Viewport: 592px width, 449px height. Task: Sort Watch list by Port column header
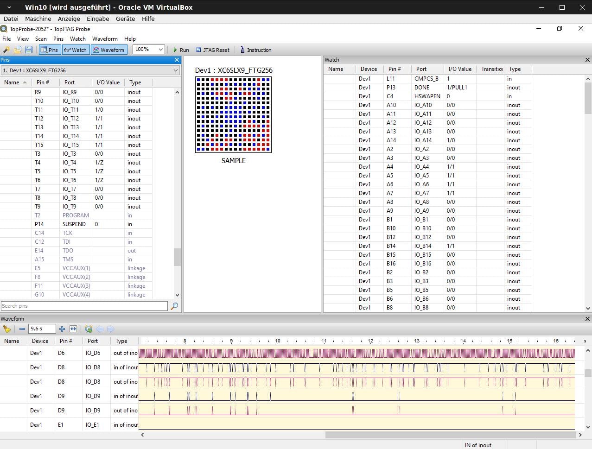click(427, 69)
